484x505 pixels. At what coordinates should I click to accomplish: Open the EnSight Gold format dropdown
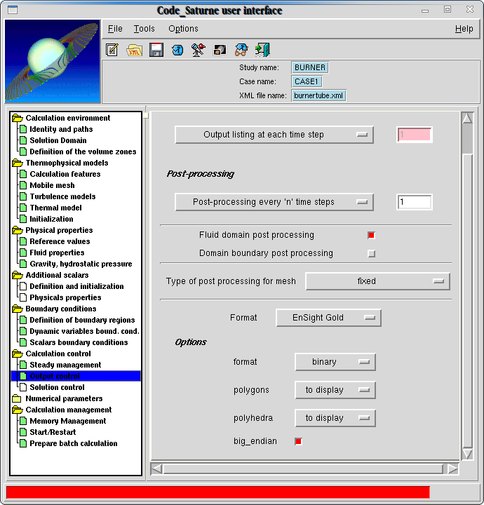coord(328,318)
